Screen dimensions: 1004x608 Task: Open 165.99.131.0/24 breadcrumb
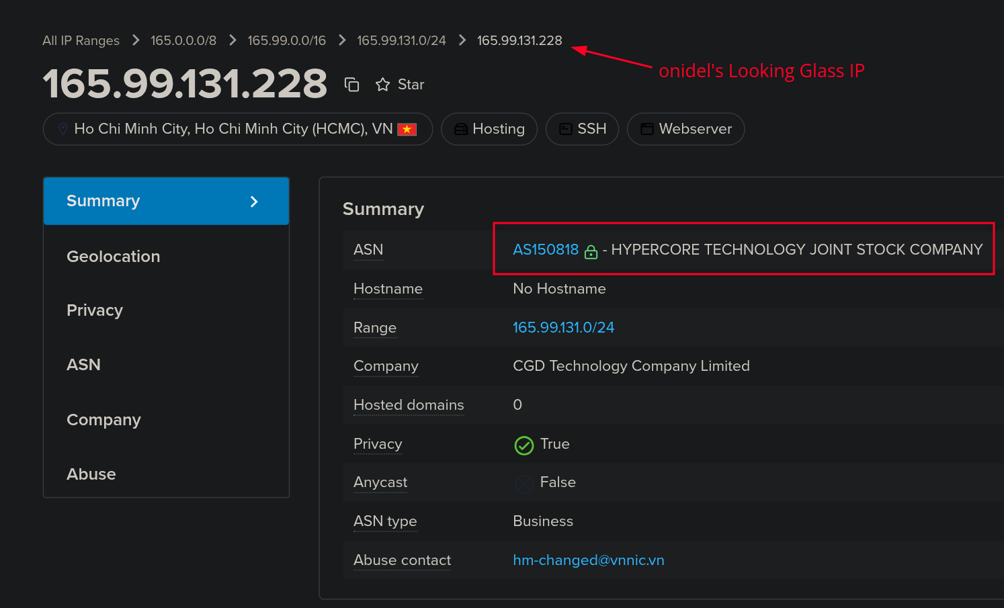tap(401, 40)
